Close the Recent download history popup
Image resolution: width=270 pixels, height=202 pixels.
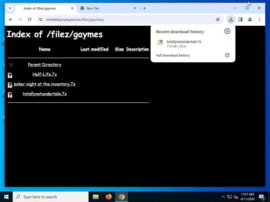point(227,31)
